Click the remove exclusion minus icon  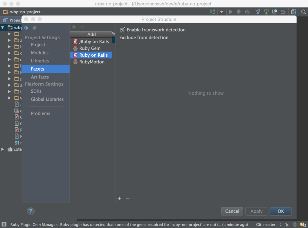[x=128, y=198]
